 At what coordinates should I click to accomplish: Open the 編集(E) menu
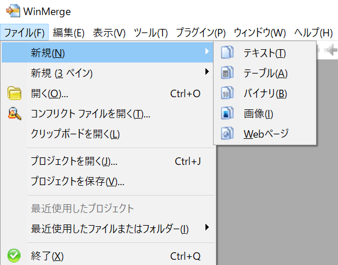tap(68, 33)
